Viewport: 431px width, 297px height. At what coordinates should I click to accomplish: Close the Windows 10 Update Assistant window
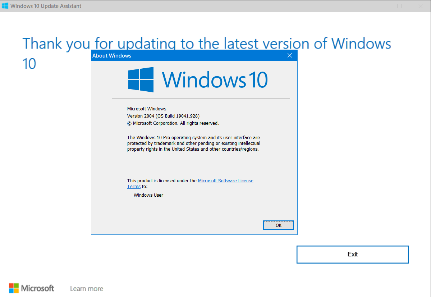(x=421, y=6)
